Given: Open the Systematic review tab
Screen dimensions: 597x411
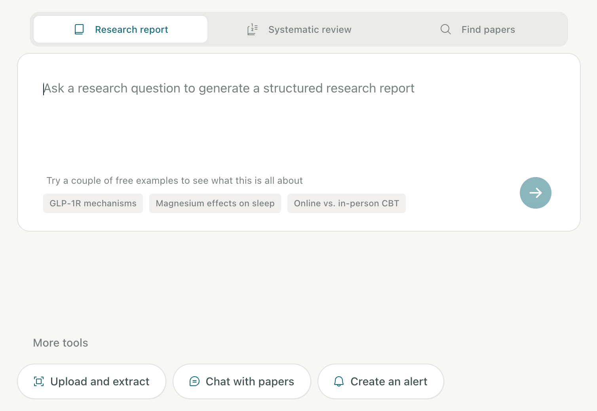Looking at the screenshot, I should click(x=299, y=29).
